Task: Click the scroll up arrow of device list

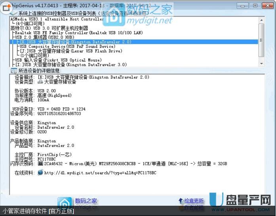Action: tap(261, 20)
